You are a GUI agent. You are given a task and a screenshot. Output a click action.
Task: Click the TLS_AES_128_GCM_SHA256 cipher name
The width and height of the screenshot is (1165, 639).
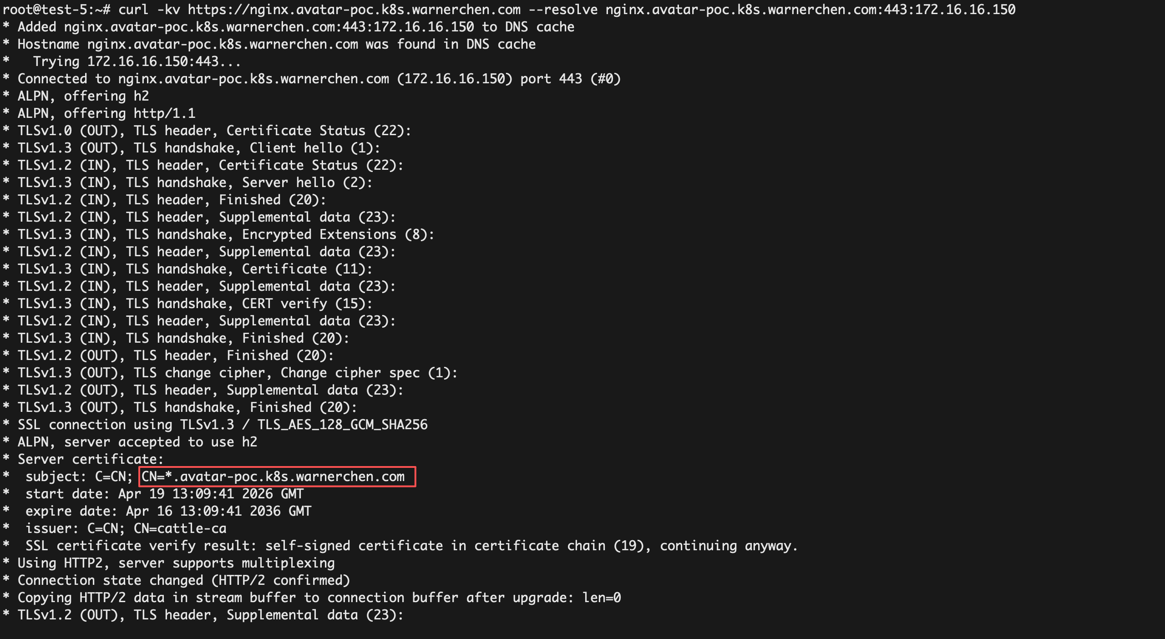342,425
